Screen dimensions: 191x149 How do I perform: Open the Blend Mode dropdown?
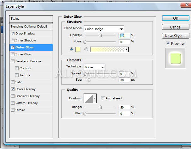pos(104,29)
